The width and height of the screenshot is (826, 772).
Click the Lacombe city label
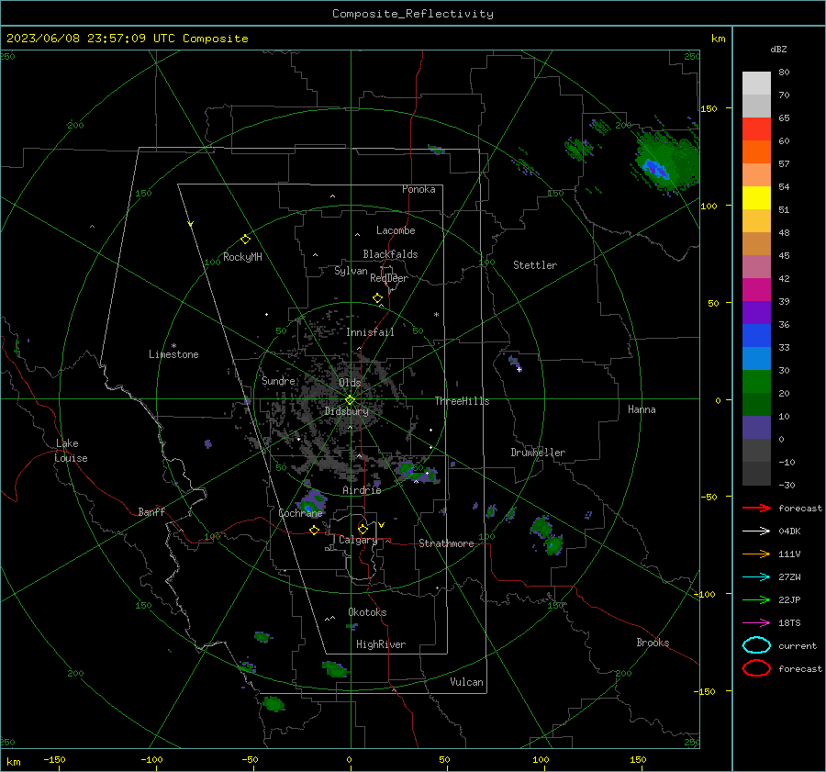pos(396,230)
